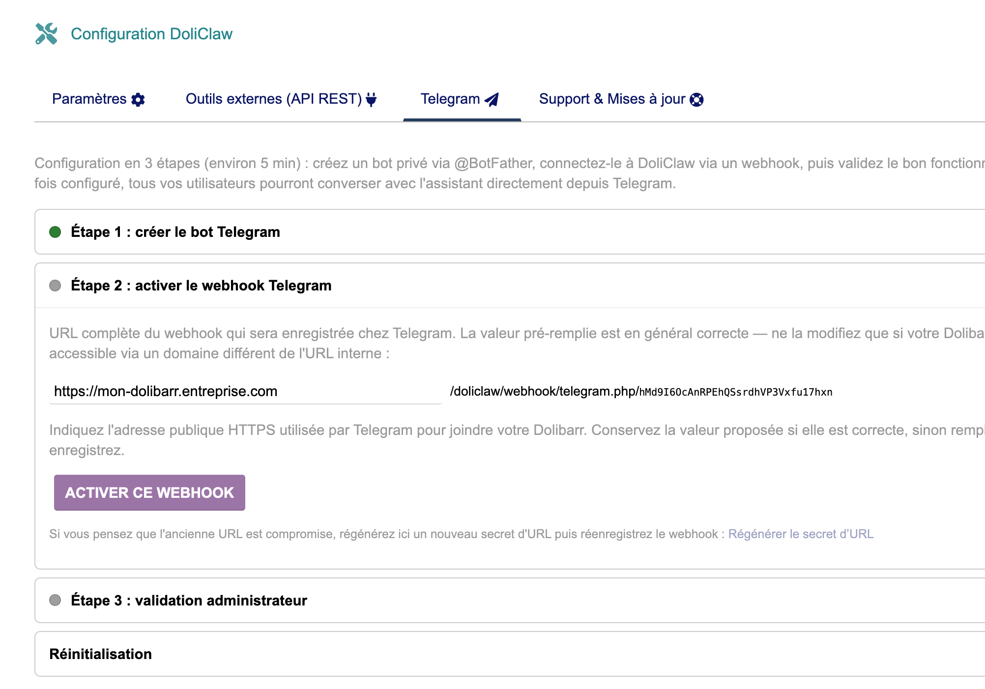Click the paper plane Telegram icon
The image size is (985, 689).
click(492, 100)
